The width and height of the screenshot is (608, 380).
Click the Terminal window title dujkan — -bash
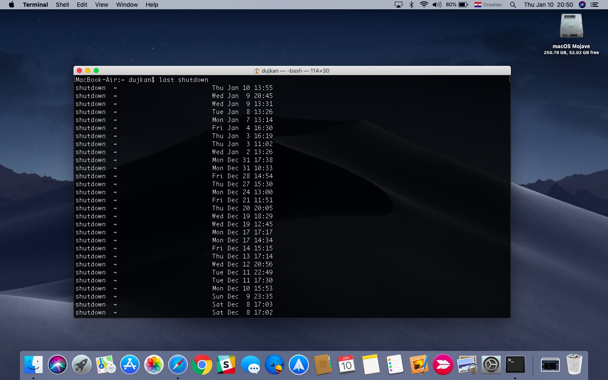click(x=295, y=71)
